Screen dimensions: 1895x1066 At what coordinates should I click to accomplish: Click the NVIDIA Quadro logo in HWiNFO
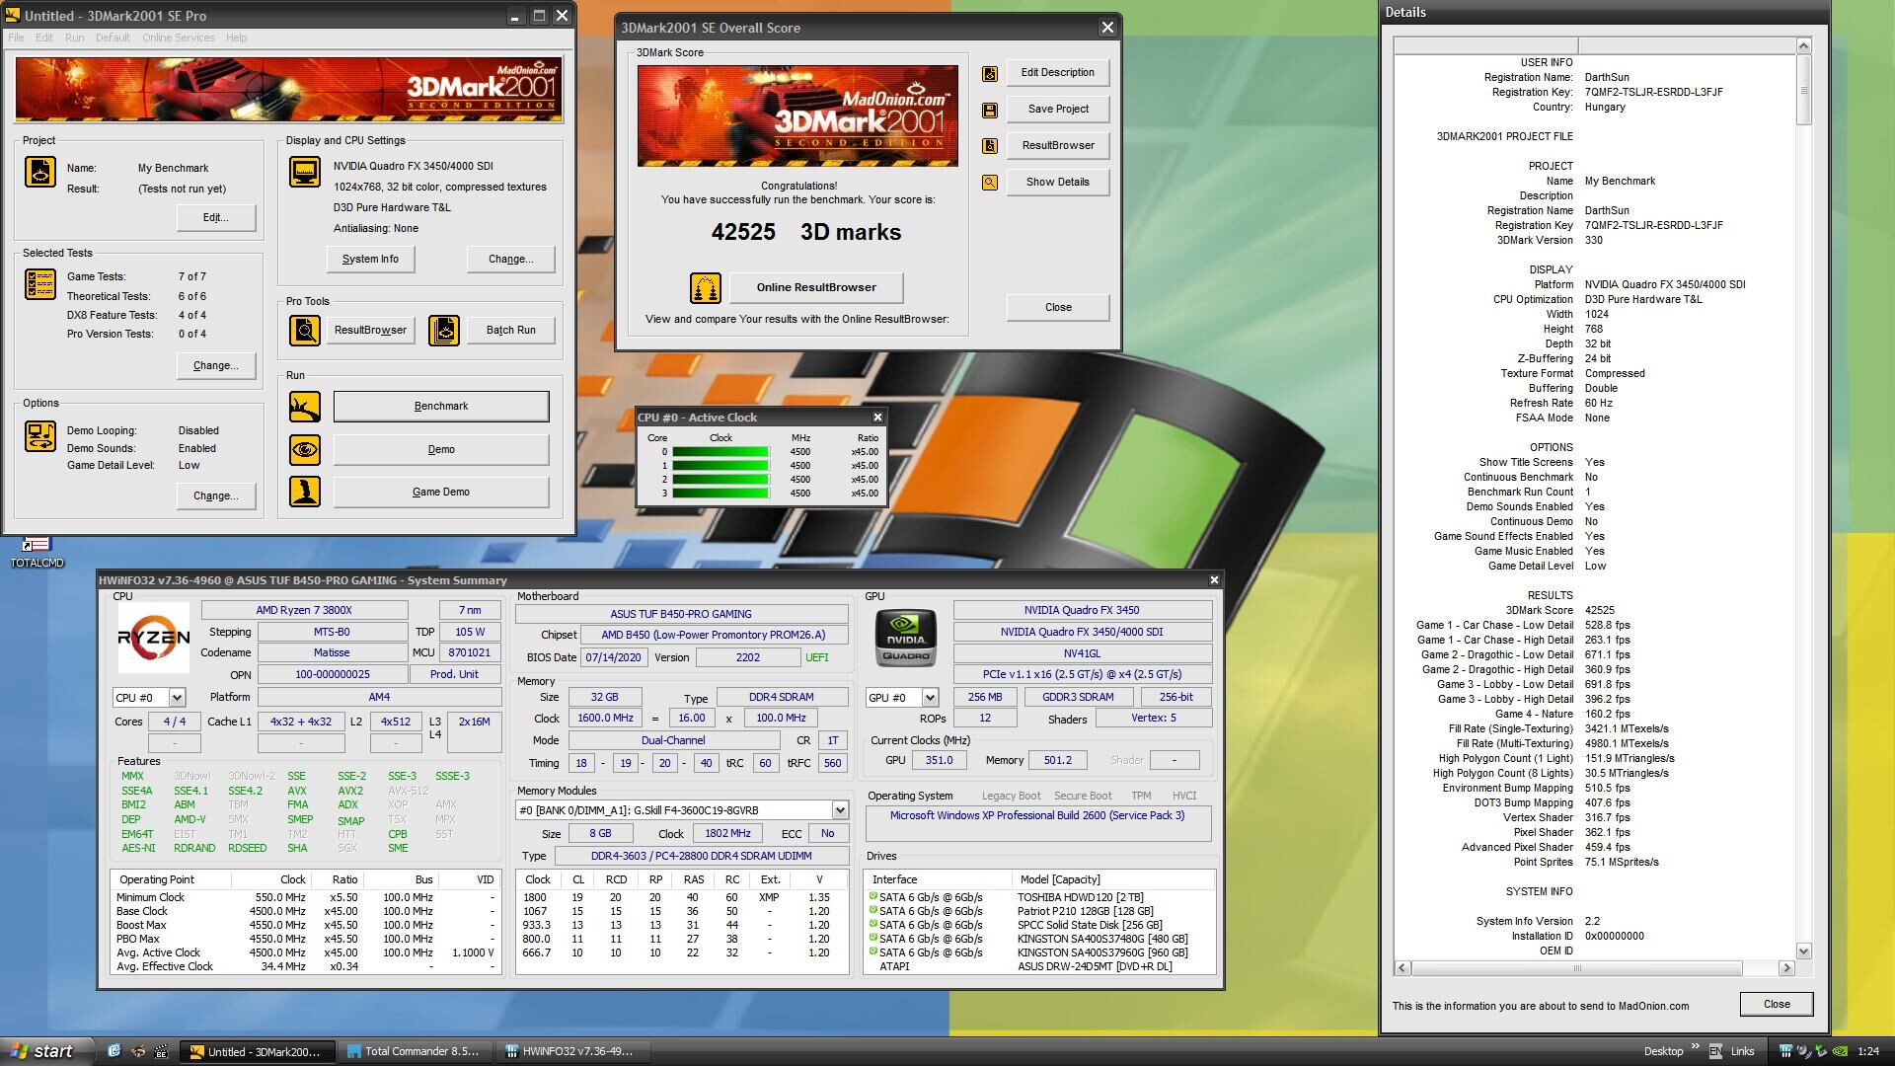[x=906, y=638]
